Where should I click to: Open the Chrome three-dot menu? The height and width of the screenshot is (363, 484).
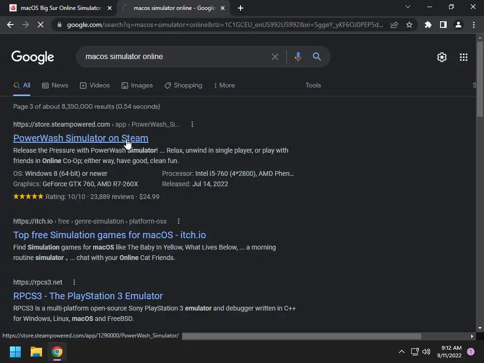coord(474,25)
